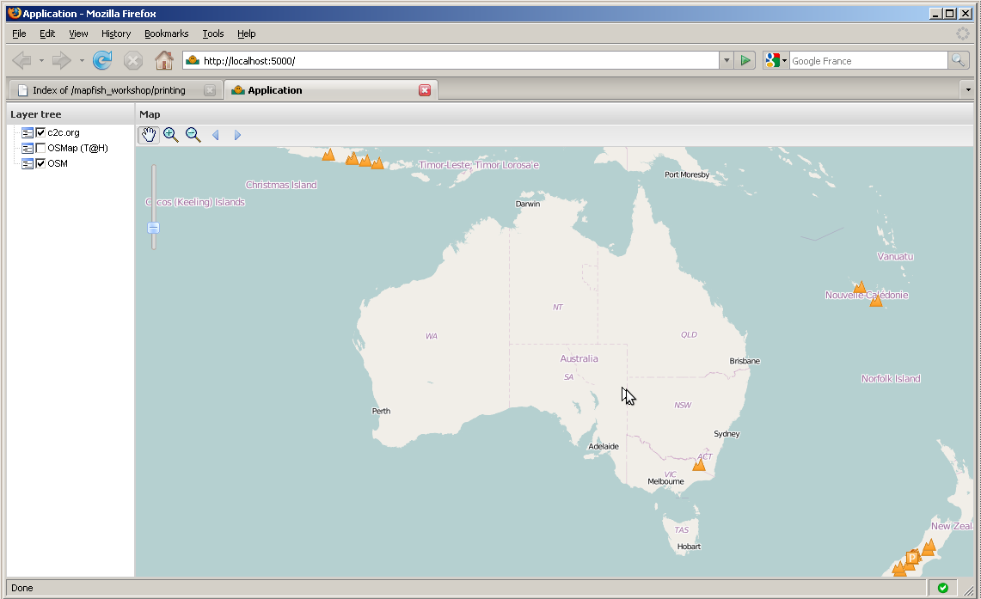The width and height of the screenshot is (981, 599).
Task: Open the search engine selector dropdown
Action: click(x=776, y=61)
